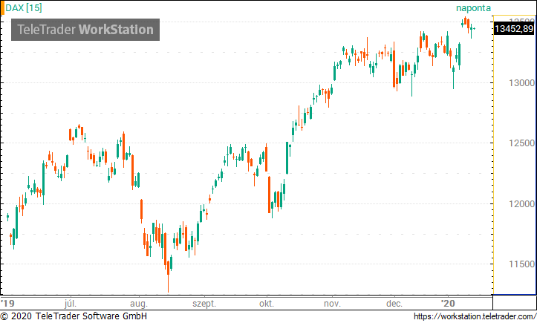Click the 13000 price axis label
The width and height of the screenshot is (537, 323).
pyautogui.click(x=521, y=83)
